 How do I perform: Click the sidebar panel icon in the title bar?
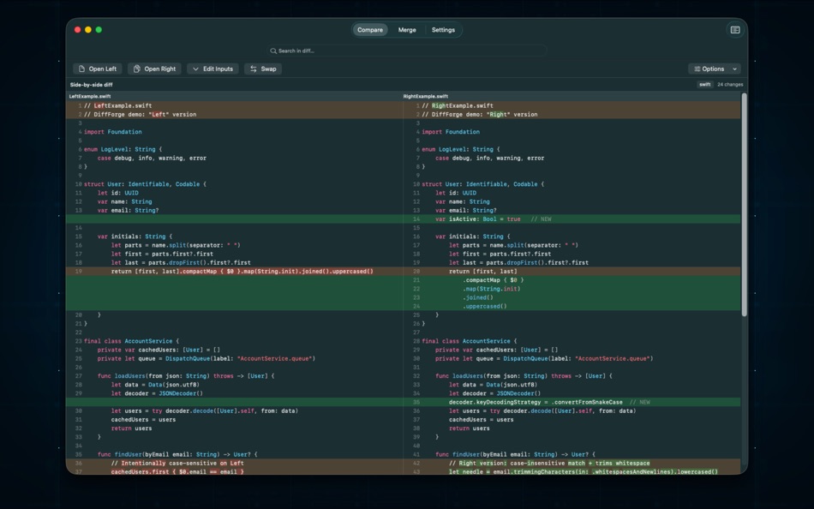(734, 28)
